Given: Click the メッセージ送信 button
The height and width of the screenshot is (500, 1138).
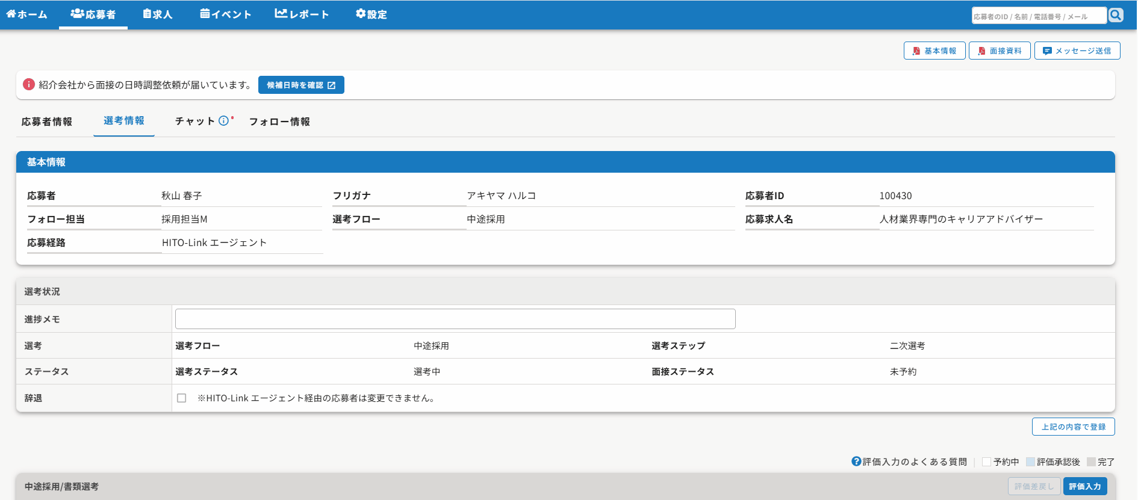Looking at the screenshot, I should coord(1077,51).
